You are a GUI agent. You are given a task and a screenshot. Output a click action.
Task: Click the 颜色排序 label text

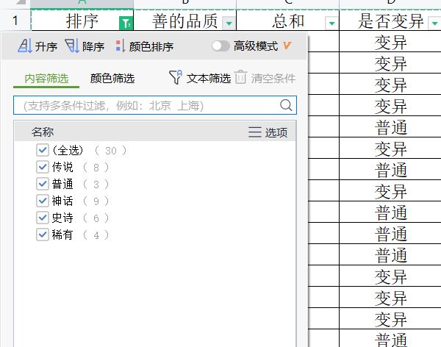click(x=151, y=47)
